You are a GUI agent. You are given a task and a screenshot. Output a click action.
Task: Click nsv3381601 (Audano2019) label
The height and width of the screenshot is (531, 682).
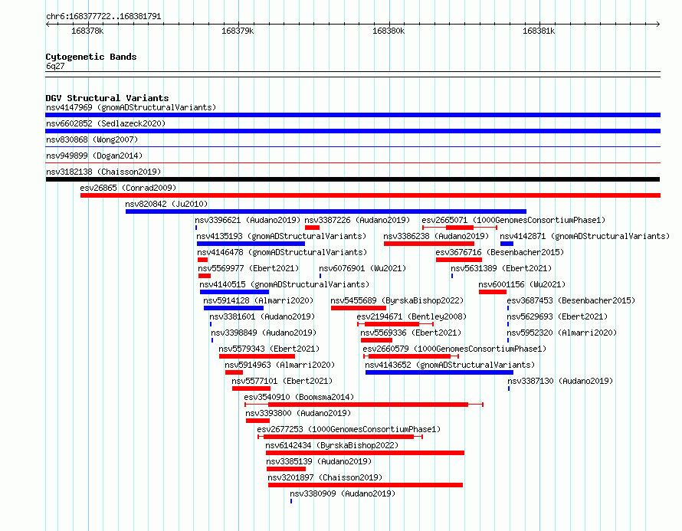262,316
